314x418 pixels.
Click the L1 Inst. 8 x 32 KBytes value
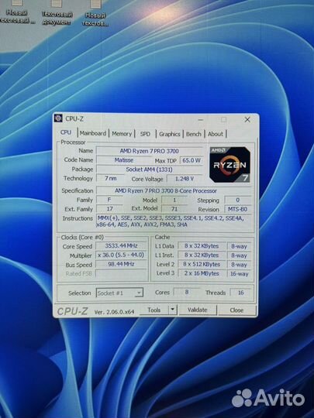[202, 255]
